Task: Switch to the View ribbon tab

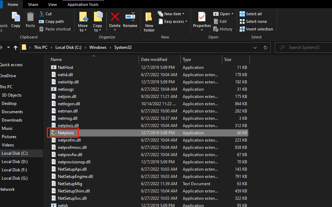Action: click(x=52, y=4)
